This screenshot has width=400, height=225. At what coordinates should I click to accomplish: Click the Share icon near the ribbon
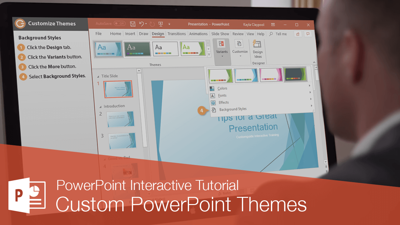click(x=297, y=34)
